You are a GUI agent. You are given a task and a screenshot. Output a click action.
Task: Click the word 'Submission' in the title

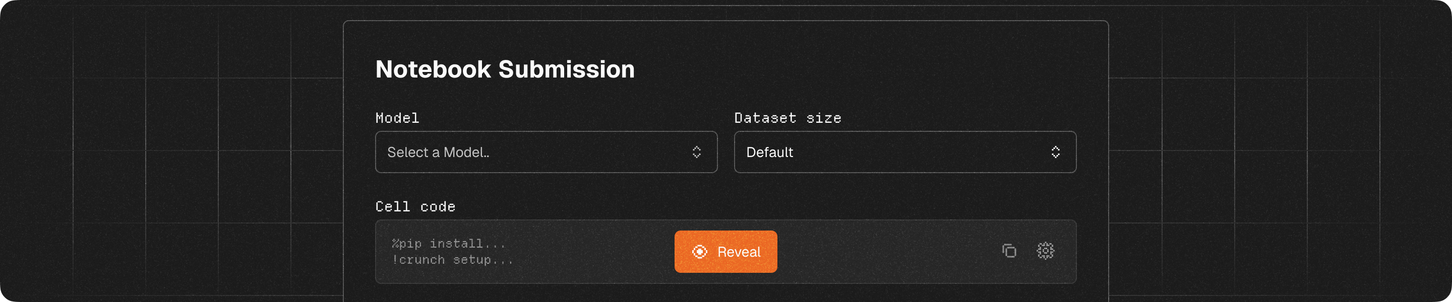(566, 69)
